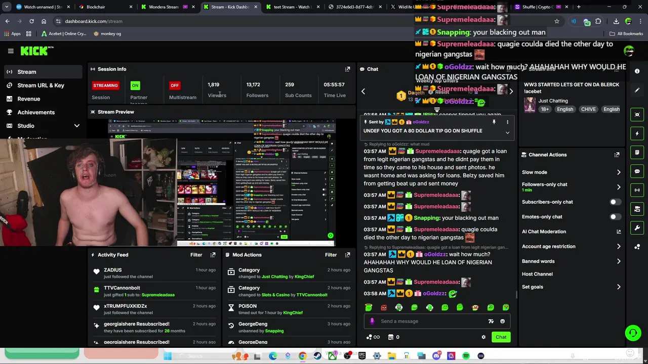
Task: Click the speech bubble icon in the right rail
Action: [637, 171]
